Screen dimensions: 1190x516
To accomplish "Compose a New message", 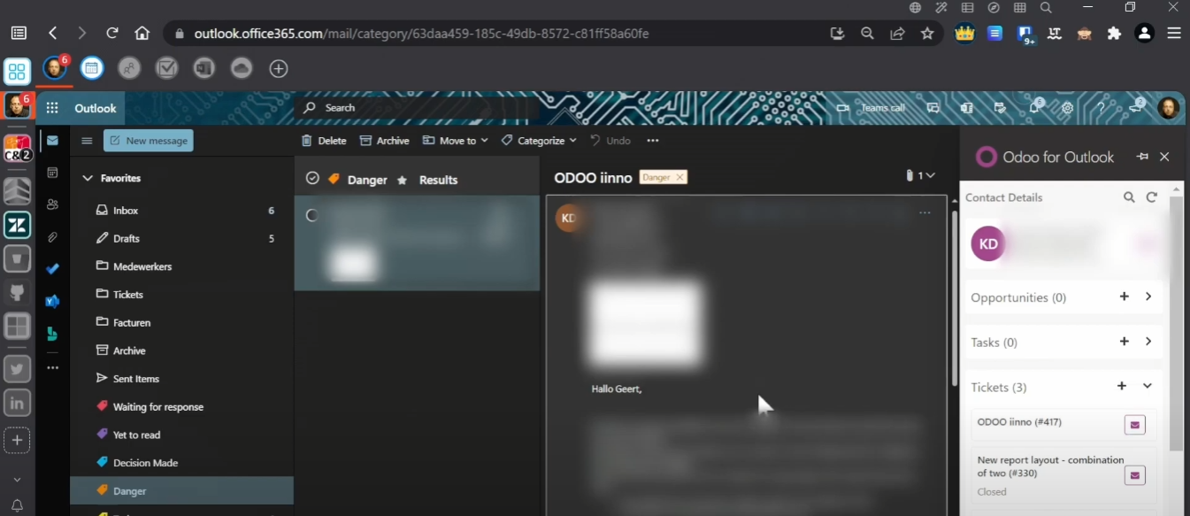I will tap(148, 141).
